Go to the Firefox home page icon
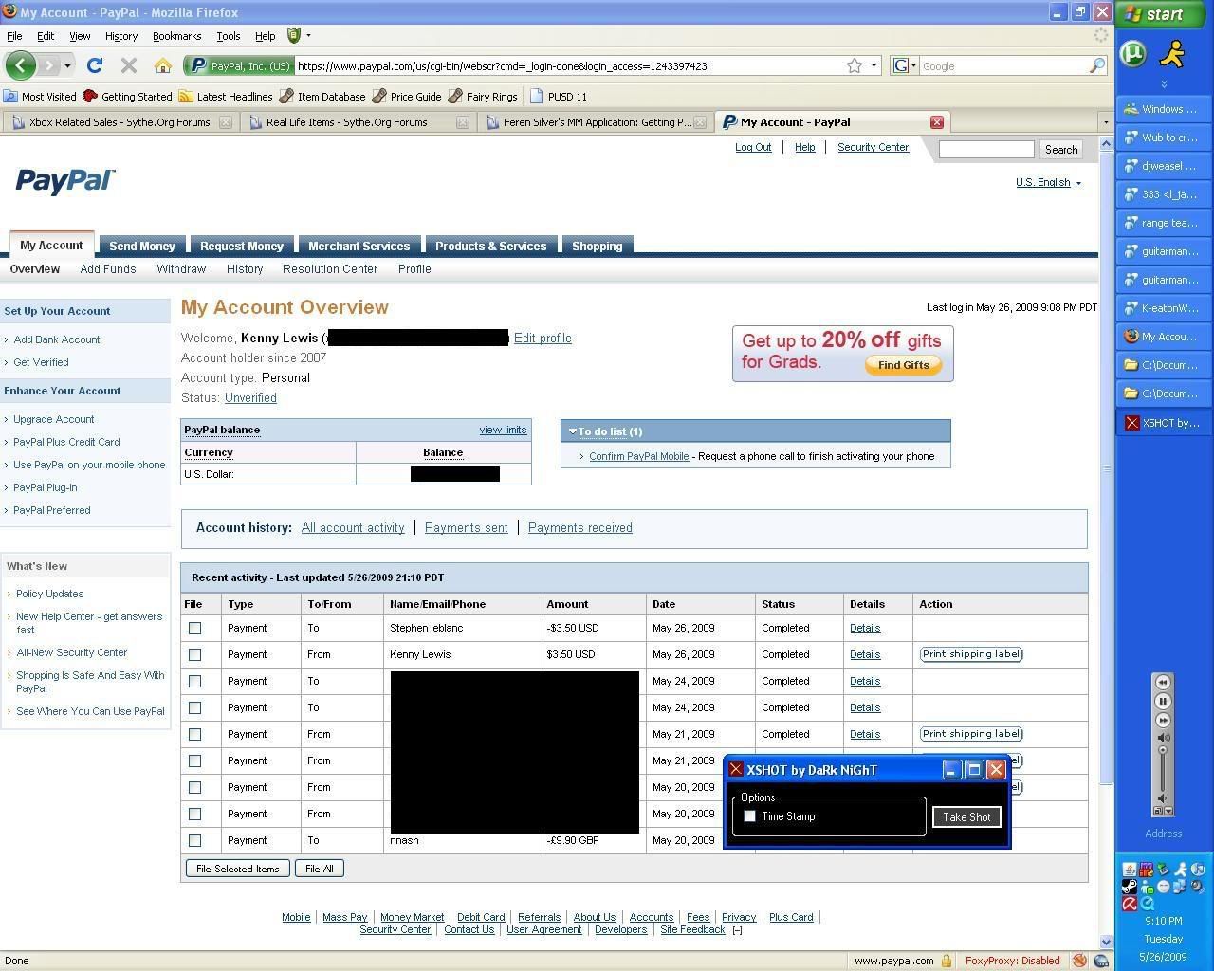 163,65
